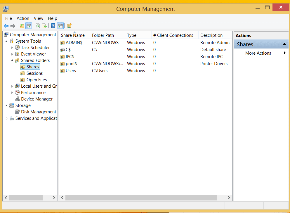Click the Users share icon in list
Image resolution: width=290 pixels, height=213 pixels.
(x=62, y=71)
